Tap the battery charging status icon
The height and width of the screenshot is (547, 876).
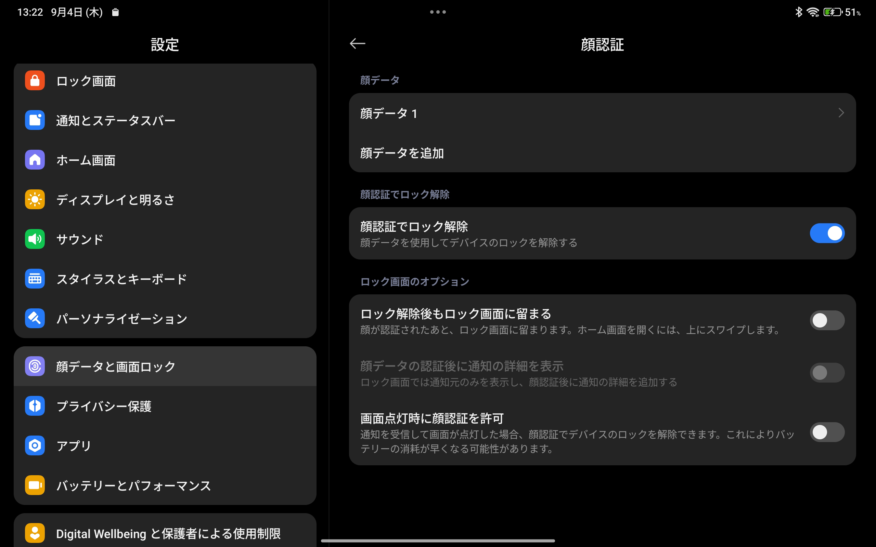tap(833, 12)
